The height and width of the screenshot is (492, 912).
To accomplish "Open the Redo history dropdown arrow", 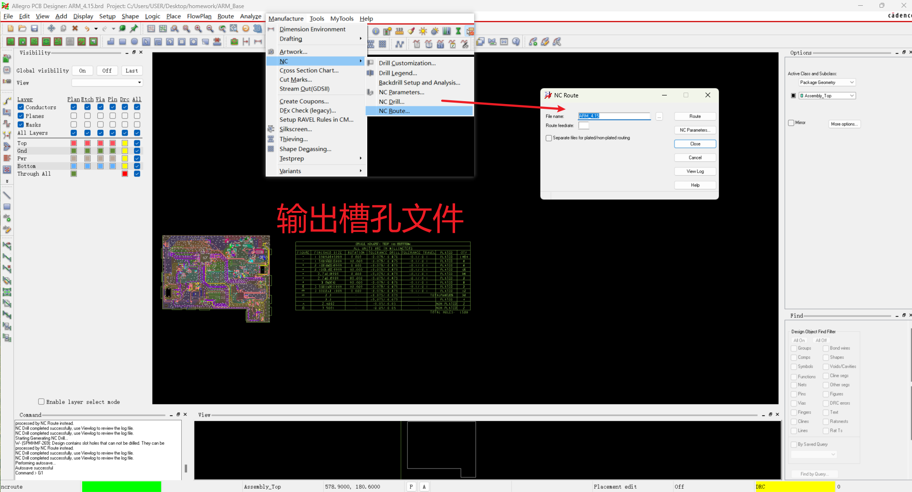I will point(114,29).
